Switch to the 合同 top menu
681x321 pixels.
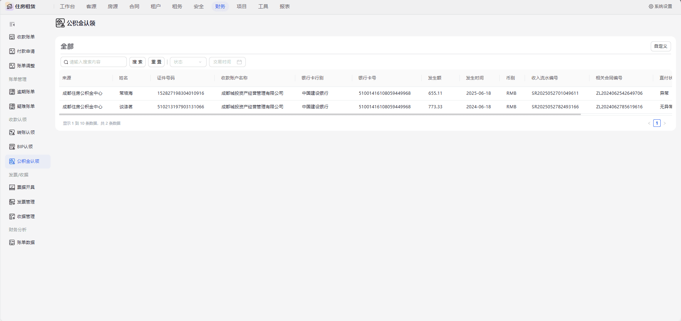(x=134, y=6)
